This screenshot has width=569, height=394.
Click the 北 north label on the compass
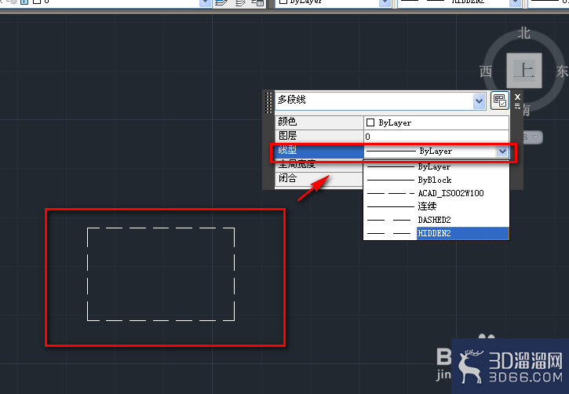pyautogui.click(x=524, y=34)
